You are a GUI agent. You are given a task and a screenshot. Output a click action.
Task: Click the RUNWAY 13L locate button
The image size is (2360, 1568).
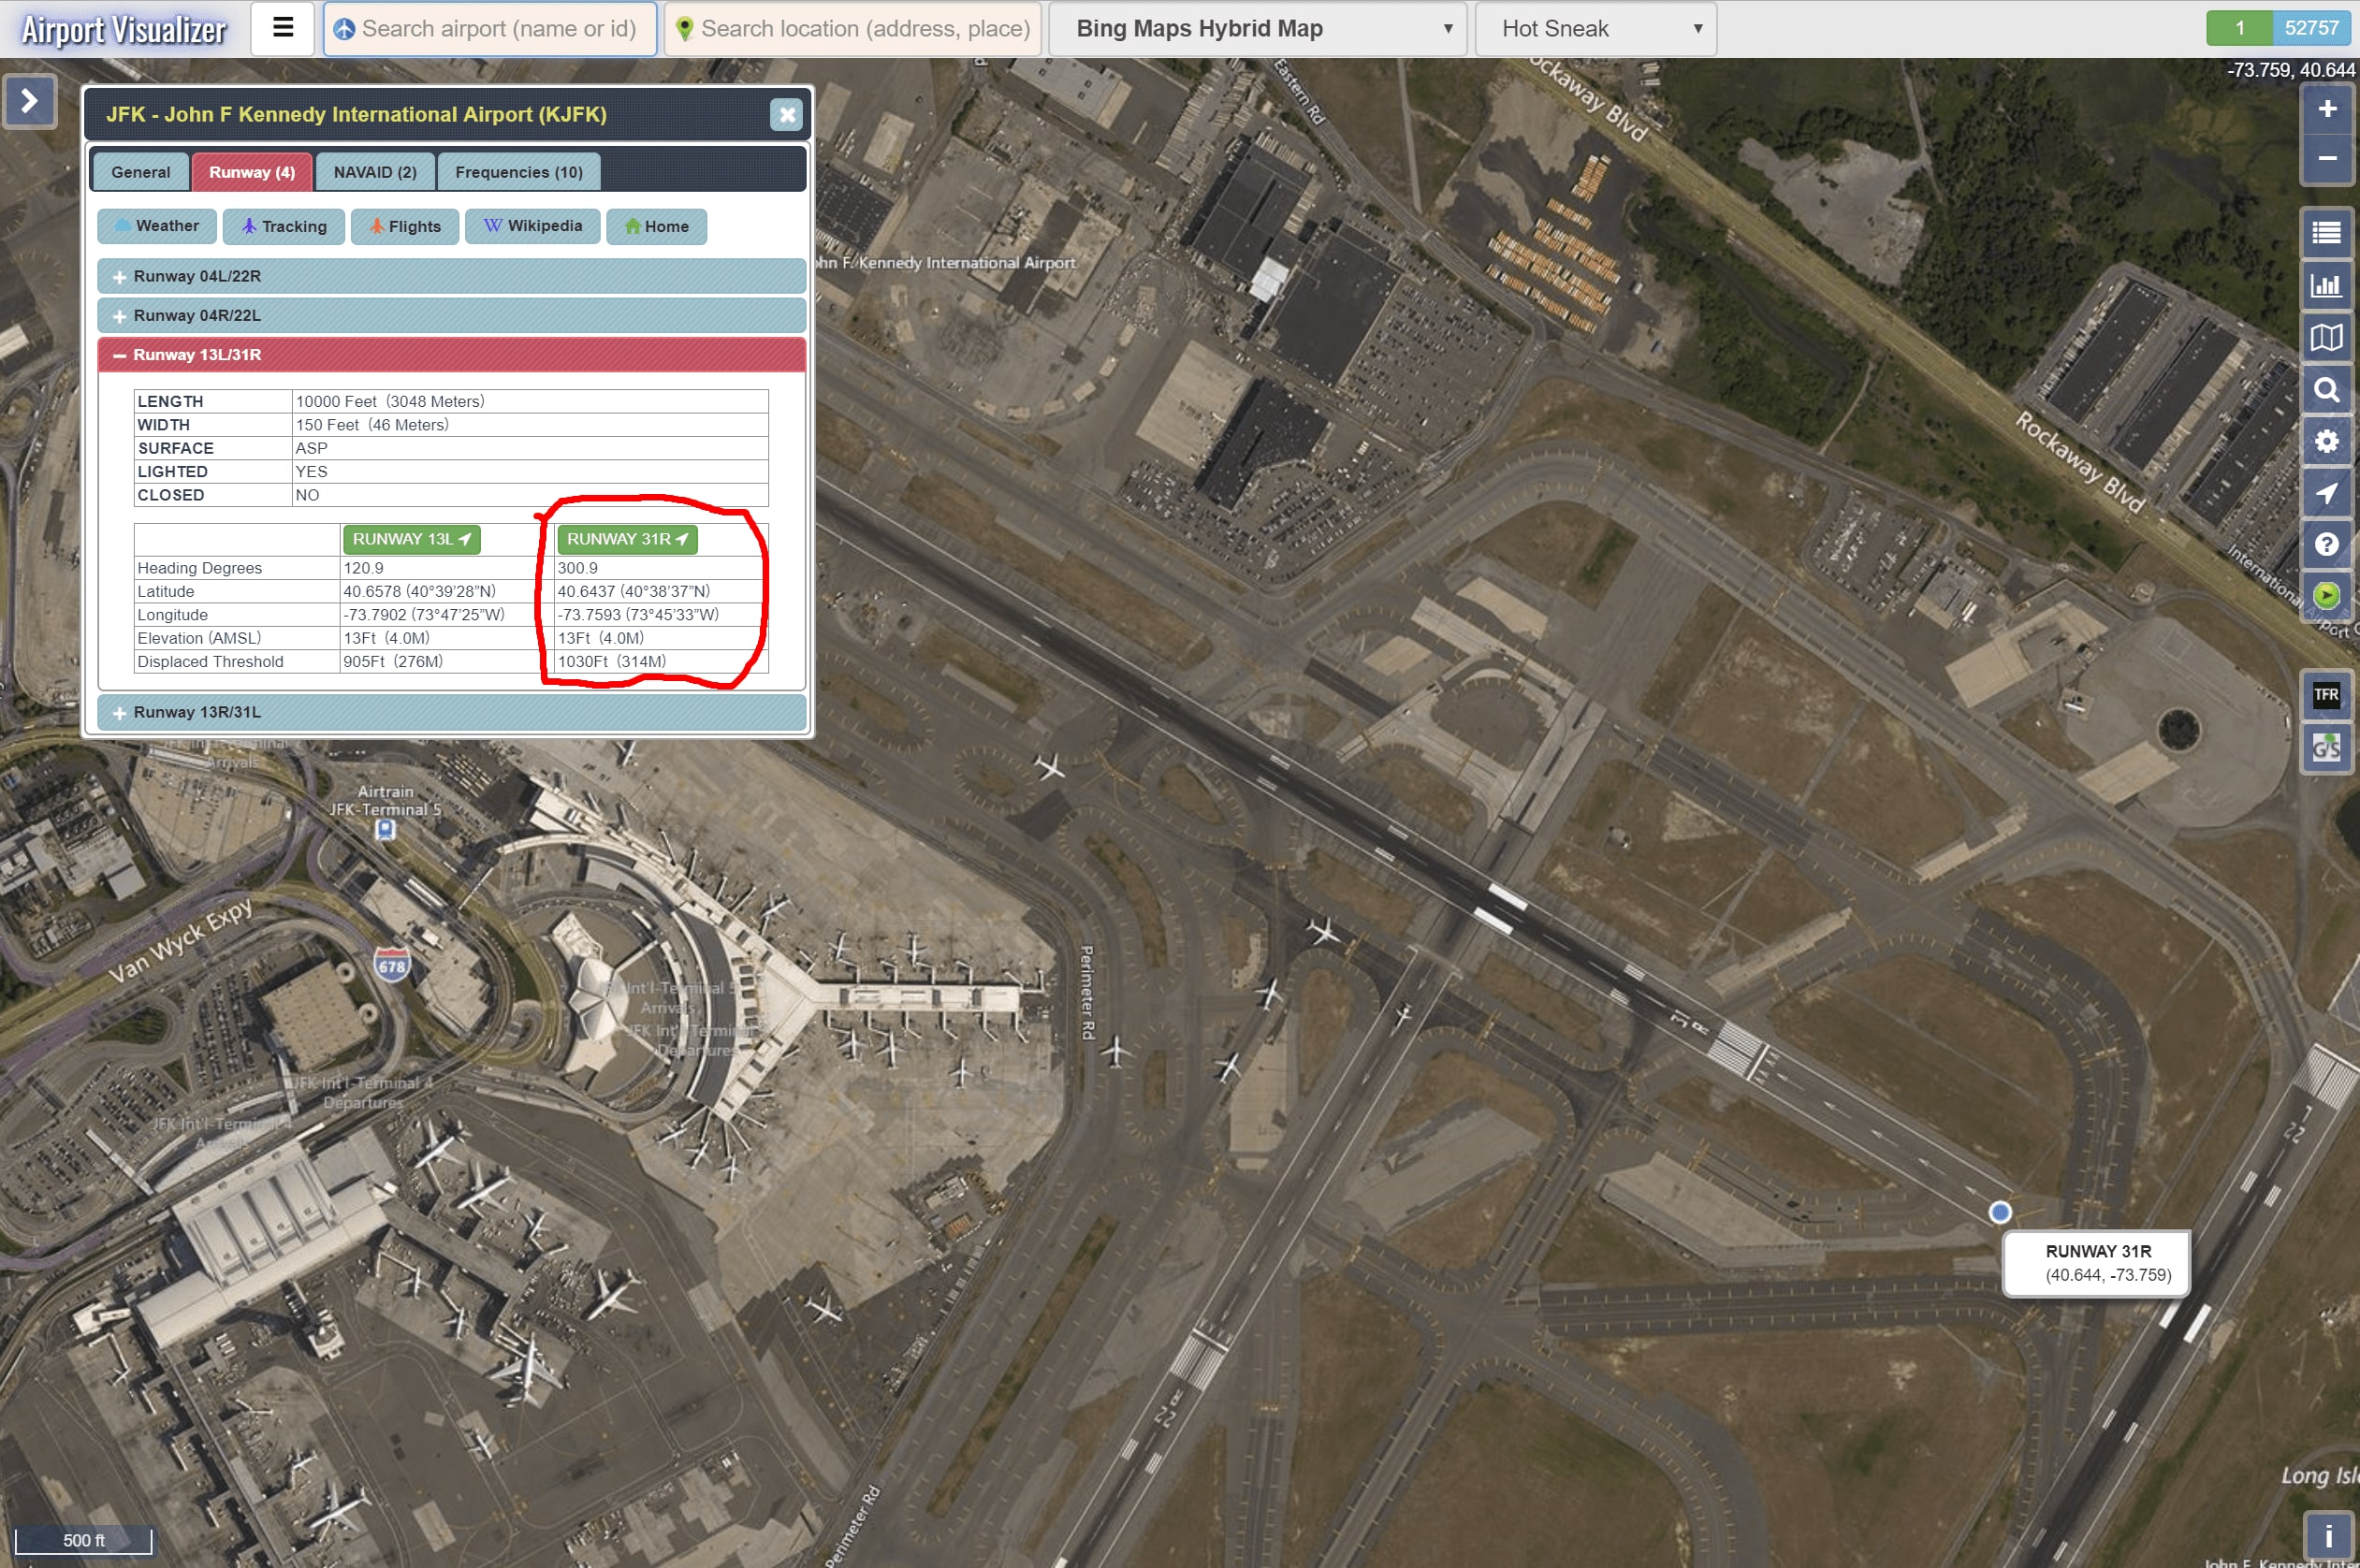(x=412, y=539)
